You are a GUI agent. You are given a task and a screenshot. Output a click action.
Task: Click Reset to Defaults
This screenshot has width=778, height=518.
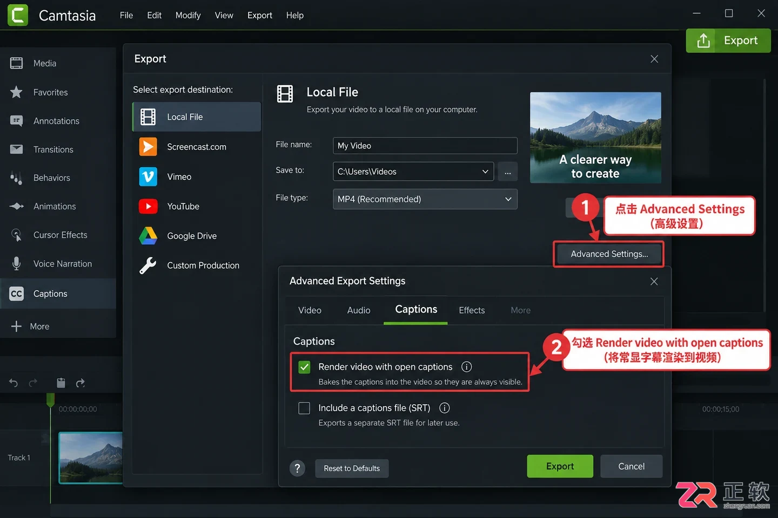pos(352,468)
